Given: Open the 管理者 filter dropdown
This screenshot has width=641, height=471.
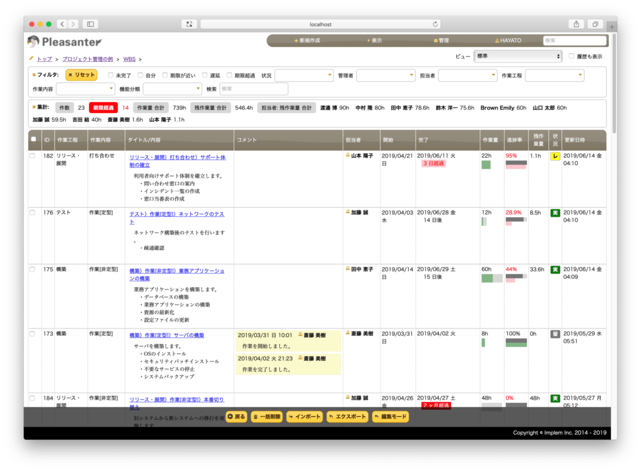Looking at the screenshot, I should [386, 75].
